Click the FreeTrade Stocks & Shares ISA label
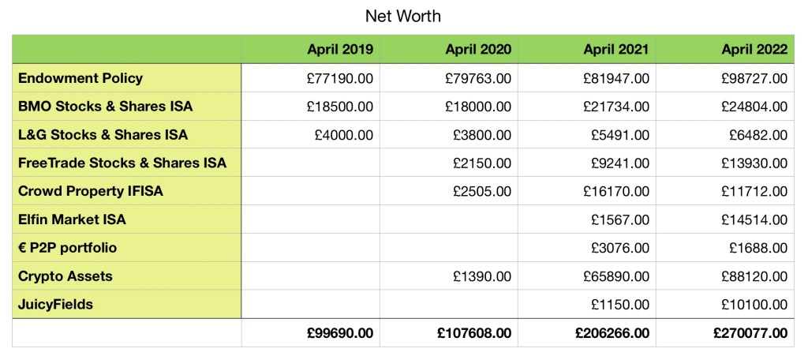808x360 pixels. pos(122,163)
